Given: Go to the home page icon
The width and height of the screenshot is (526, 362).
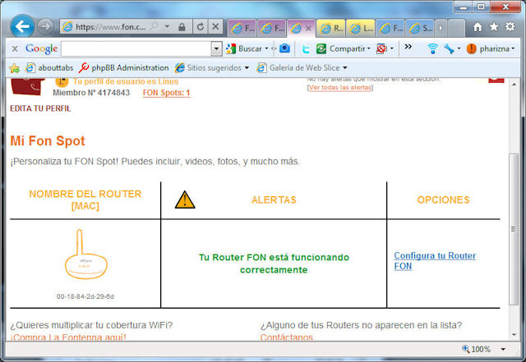Looking at the screenshot, I should 478,27.
